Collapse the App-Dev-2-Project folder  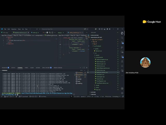pos(97,40)
